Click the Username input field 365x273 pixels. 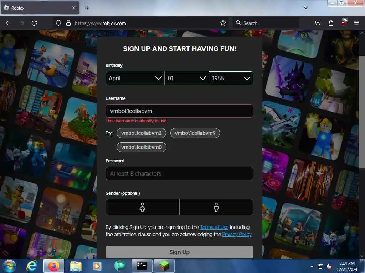pyautogui.click(x=179, y=111)
